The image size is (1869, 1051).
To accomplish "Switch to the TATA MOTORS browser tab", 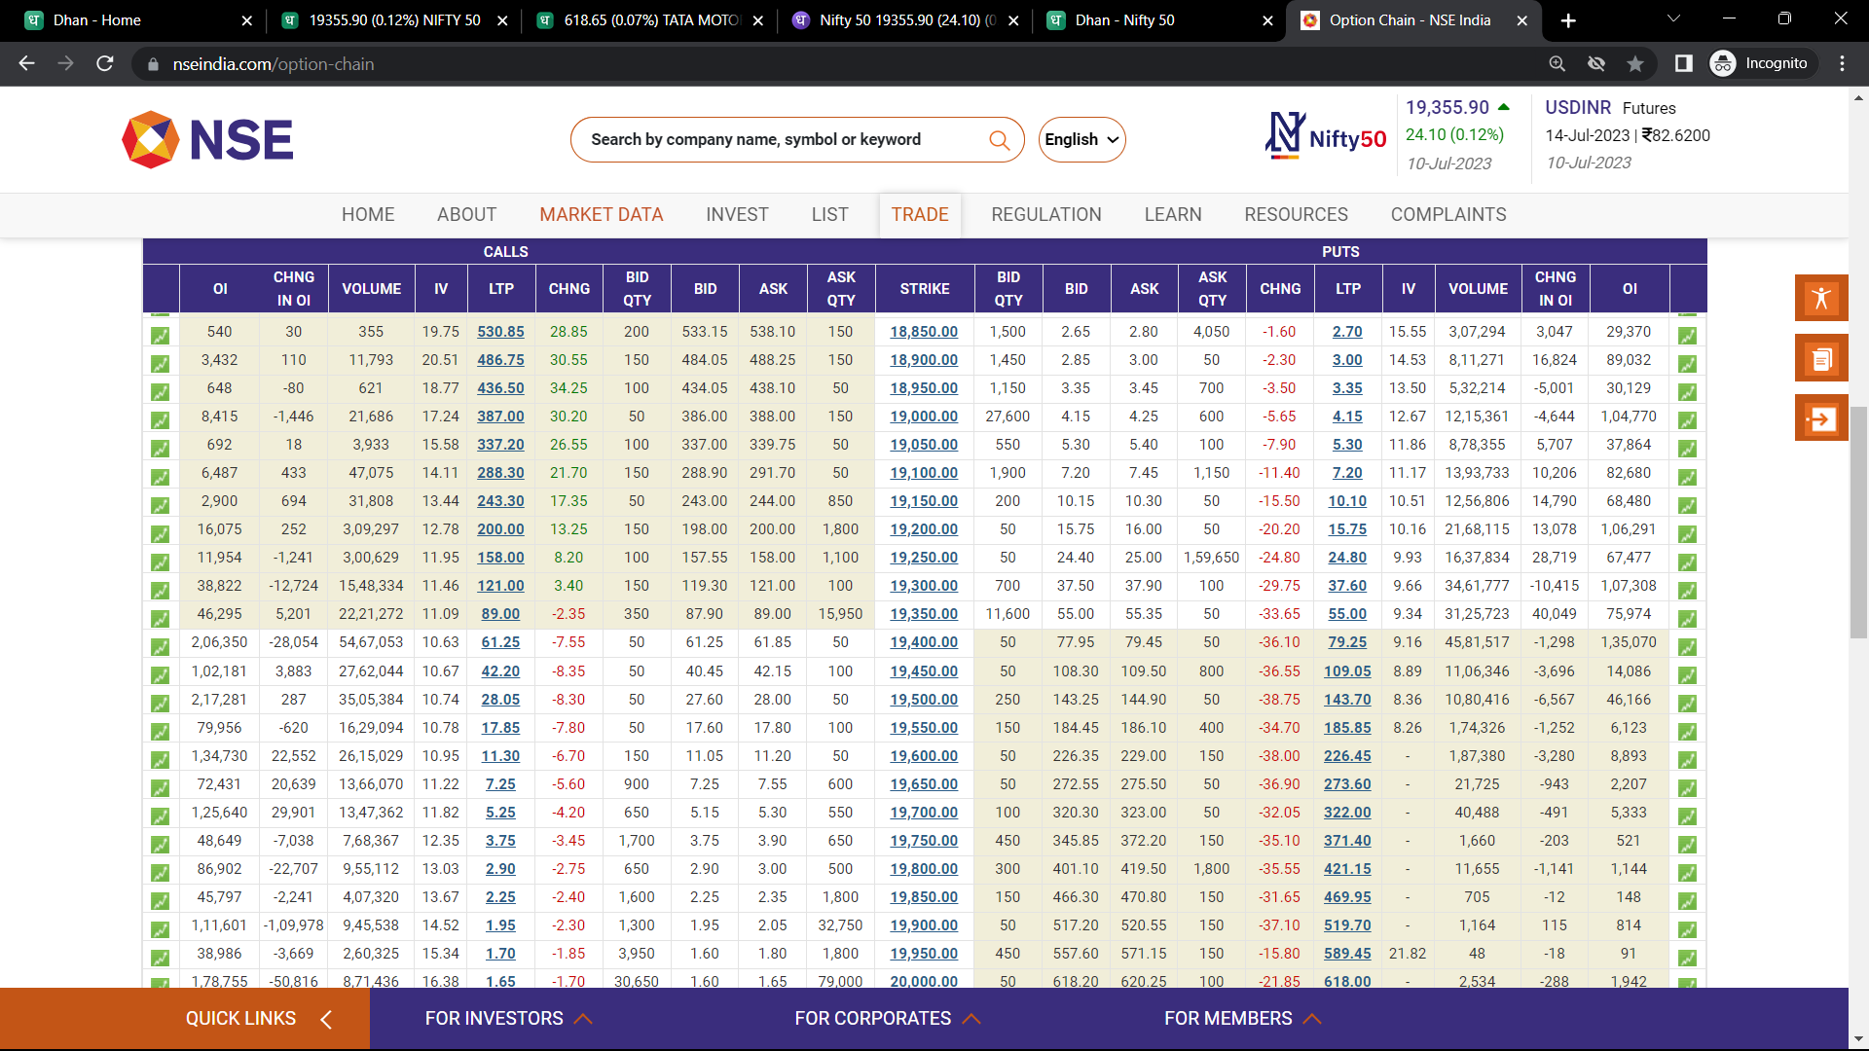I will 649,20.
